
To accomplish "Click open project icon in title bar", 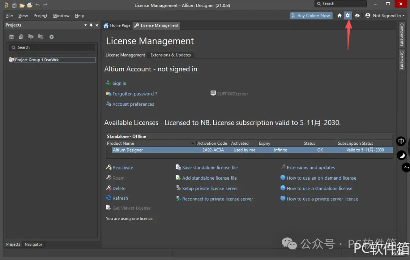I will (30, 5).
